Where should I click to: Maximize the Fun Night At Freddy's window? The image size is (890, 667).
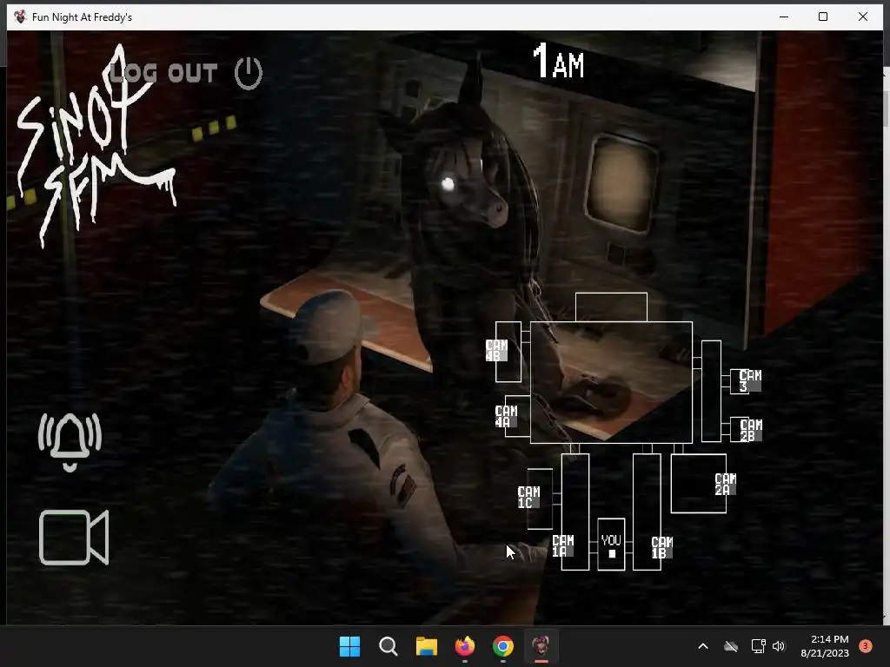pos(823,17)
